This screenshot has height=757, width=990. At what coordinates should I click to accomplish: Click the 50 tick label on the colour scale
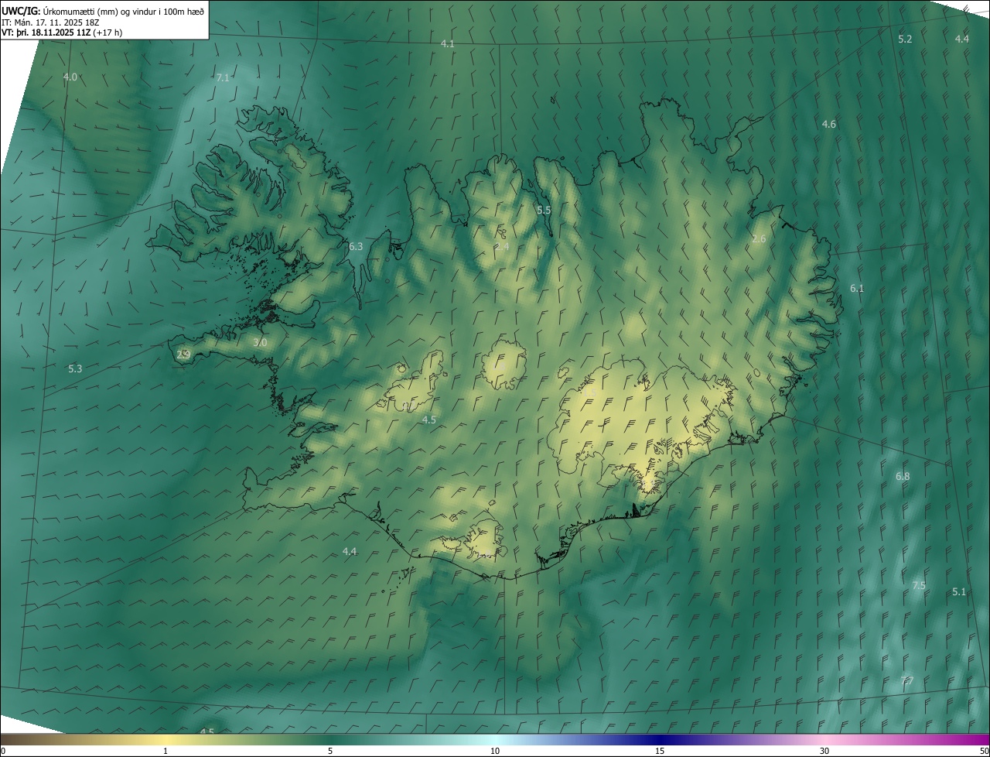coord(984,751)
